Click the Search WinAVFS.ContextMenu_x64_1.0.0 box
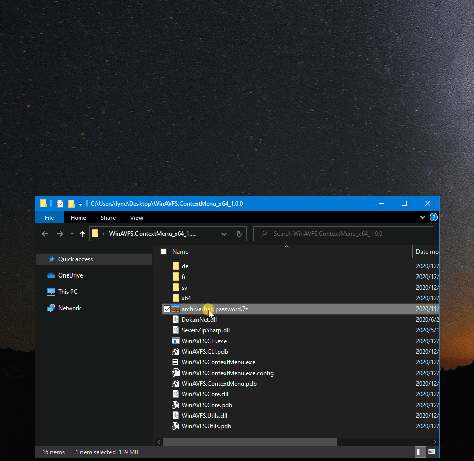 (x=343, y=234)
